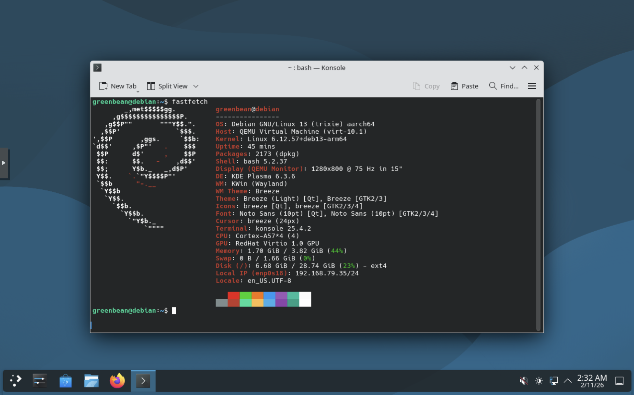Click the Split View button
Image resolution: width=634 pixels, height=395 pixels.
tap(168, 86)
